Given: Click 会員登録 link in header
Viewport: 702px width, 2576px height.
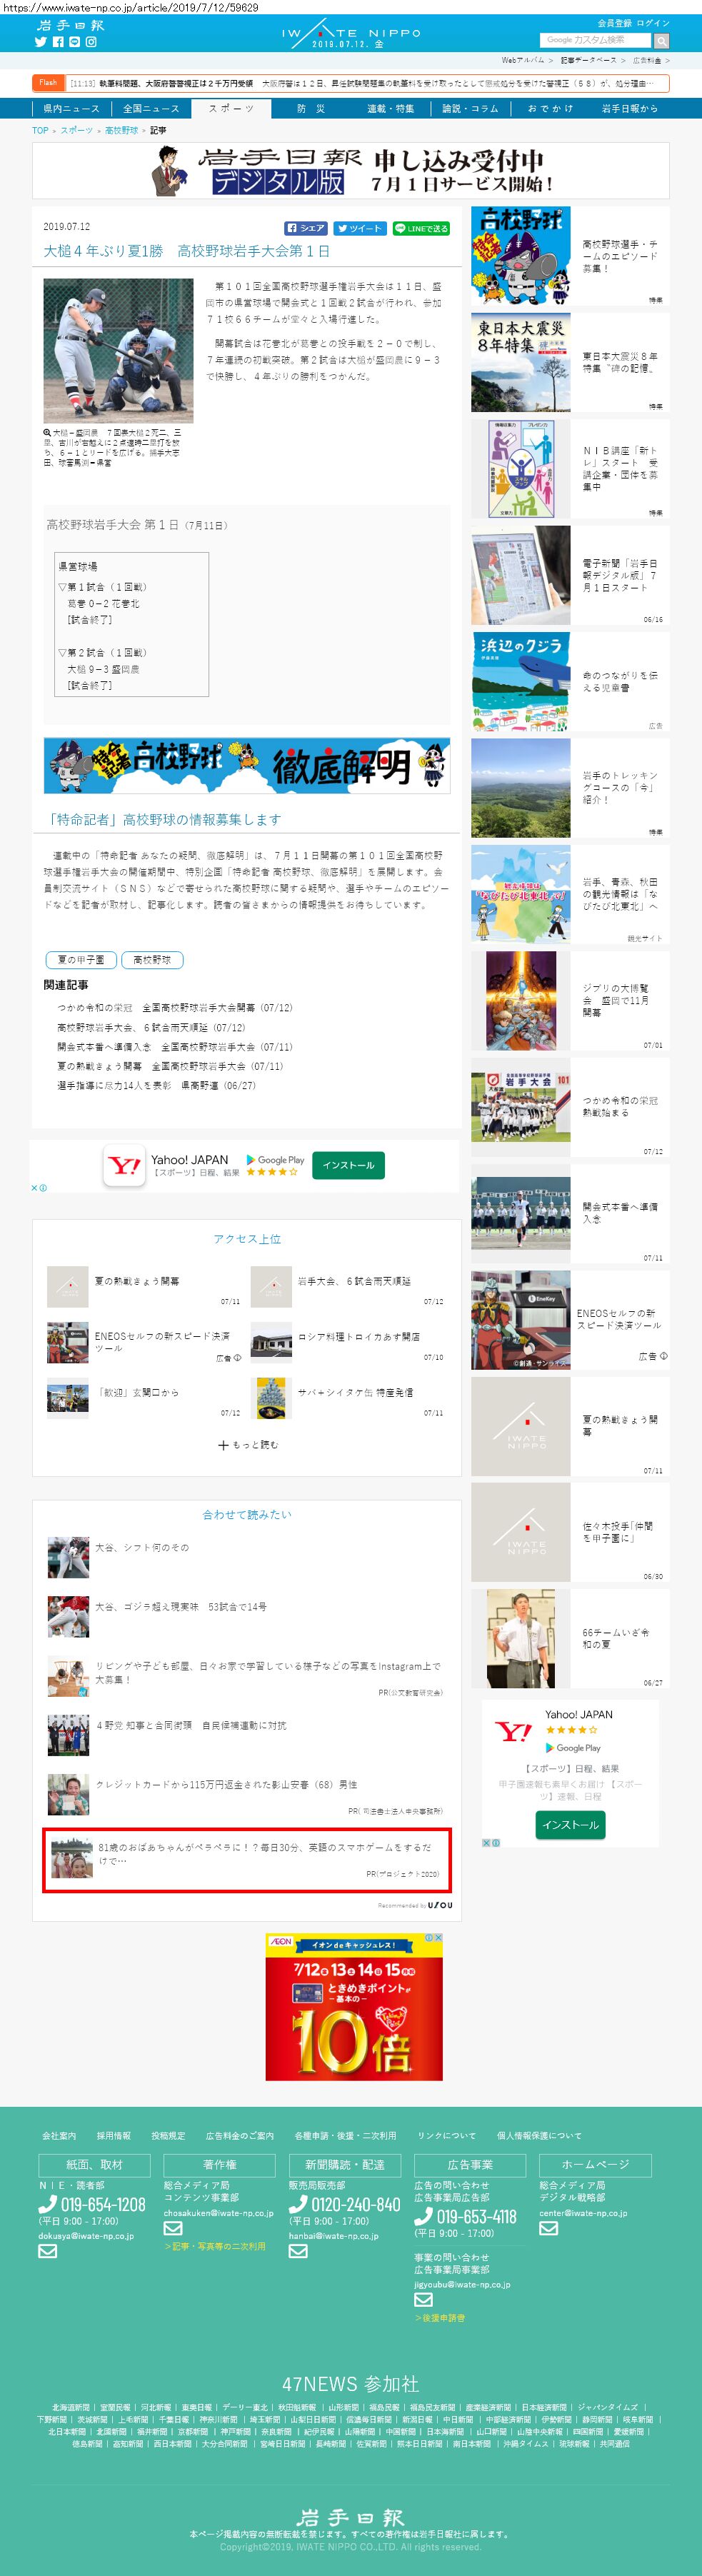Looking at the screenshot, I should pyautogui.click(x=615, y=23).
